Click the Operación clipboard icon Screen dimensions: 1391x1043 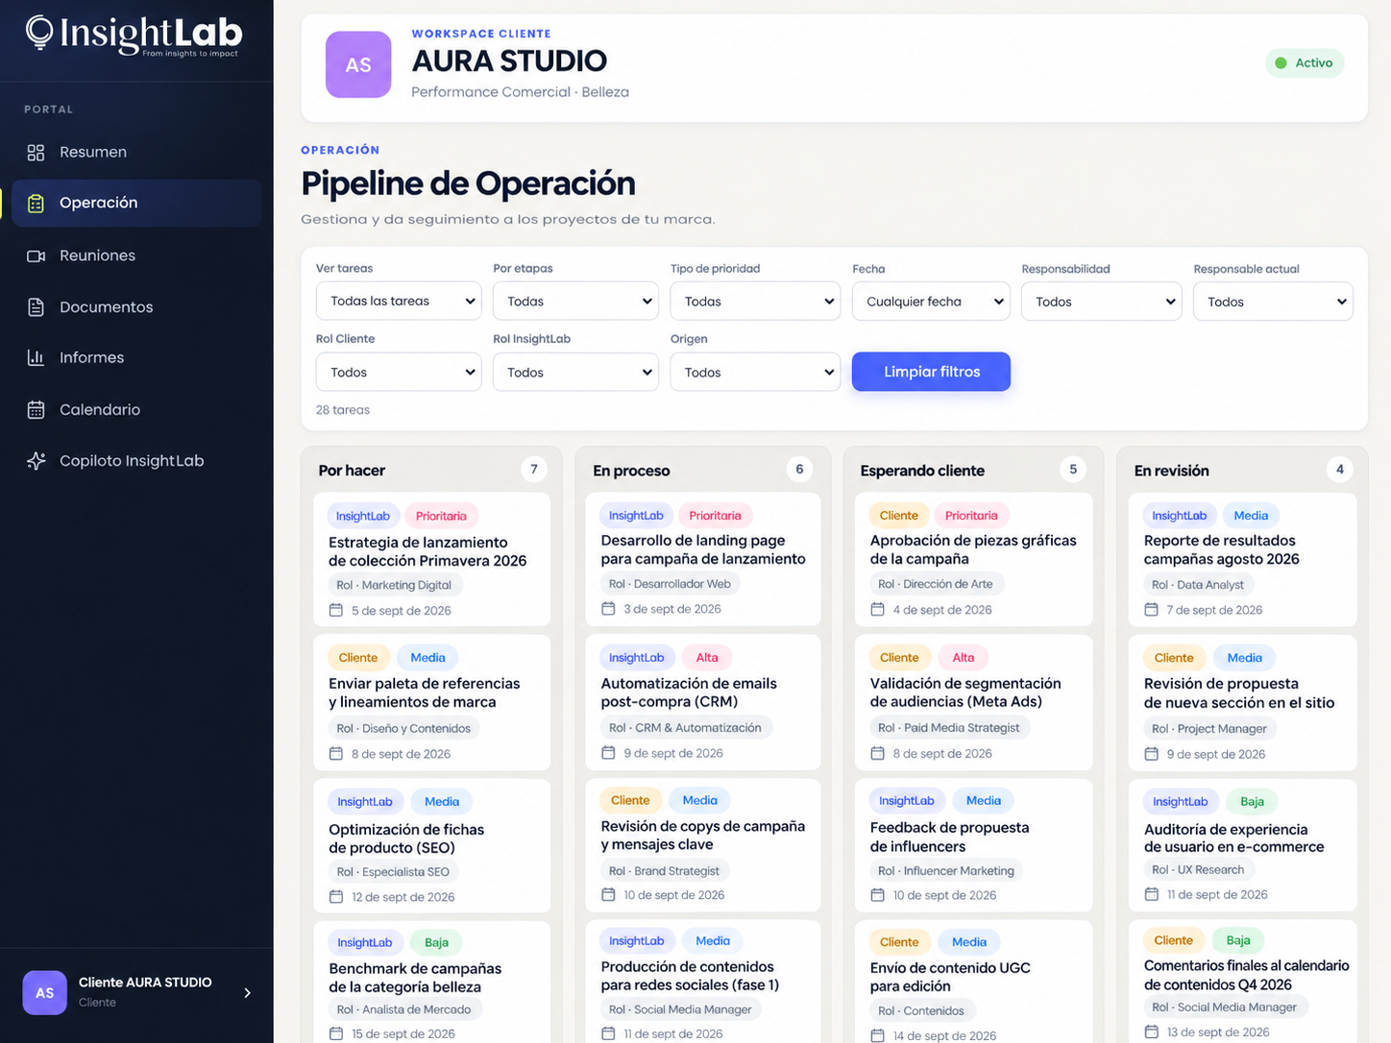point(36,203)
